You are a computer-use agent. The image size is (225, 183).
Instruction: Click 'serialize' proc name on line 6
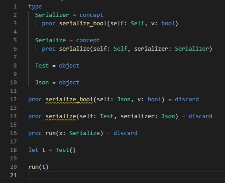coord(74,49)
